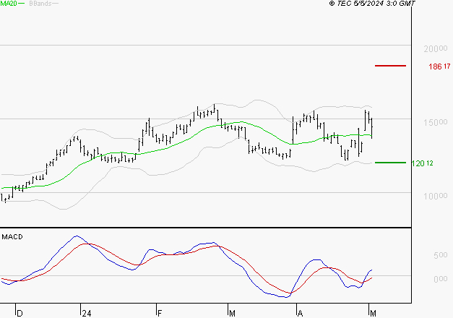Click the BBands legend label

pyautogui.click(x=40, y=4)
